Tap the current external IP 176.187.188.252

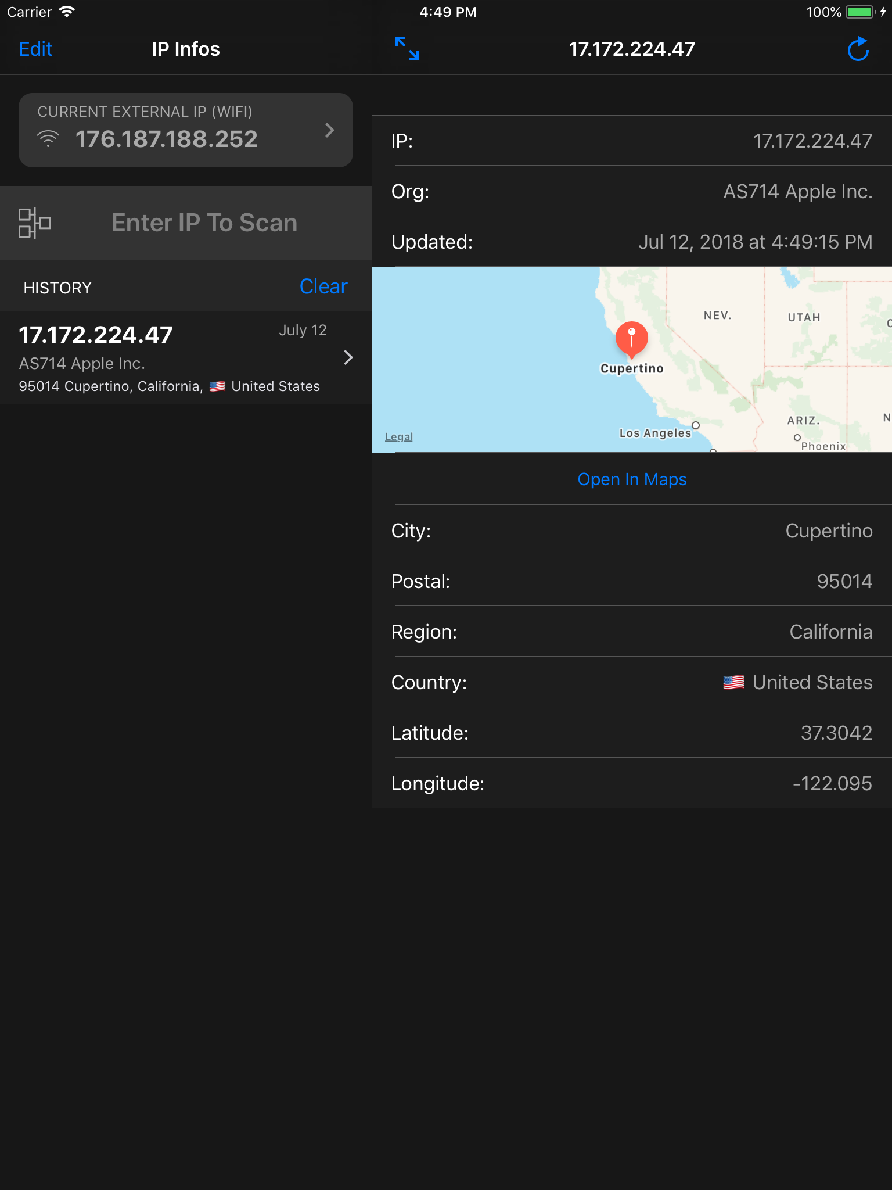pyautogui.click(x=167, y=139)
